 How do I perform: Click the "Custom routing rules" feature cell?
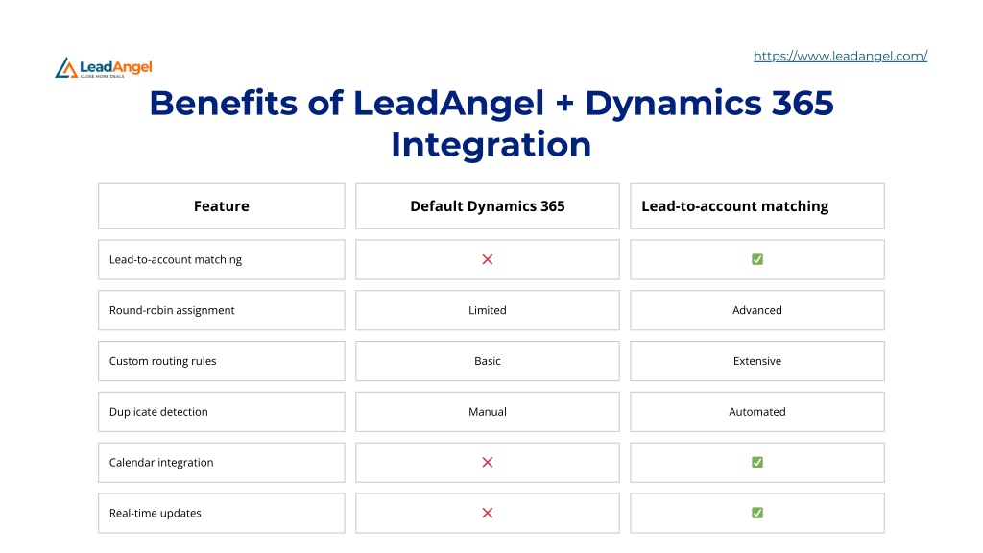pos(222,361)
